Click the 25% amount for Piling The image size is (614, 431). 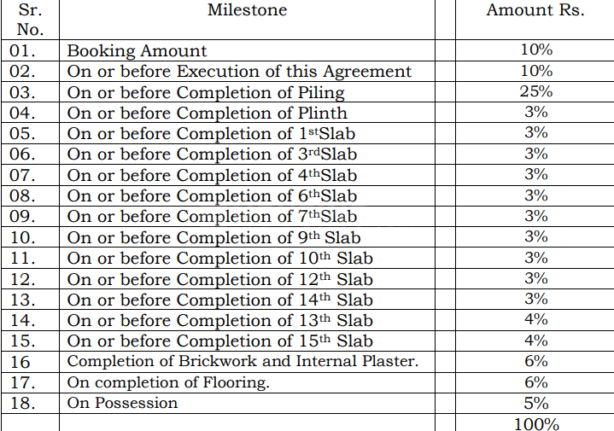click(x=535, y=92)
